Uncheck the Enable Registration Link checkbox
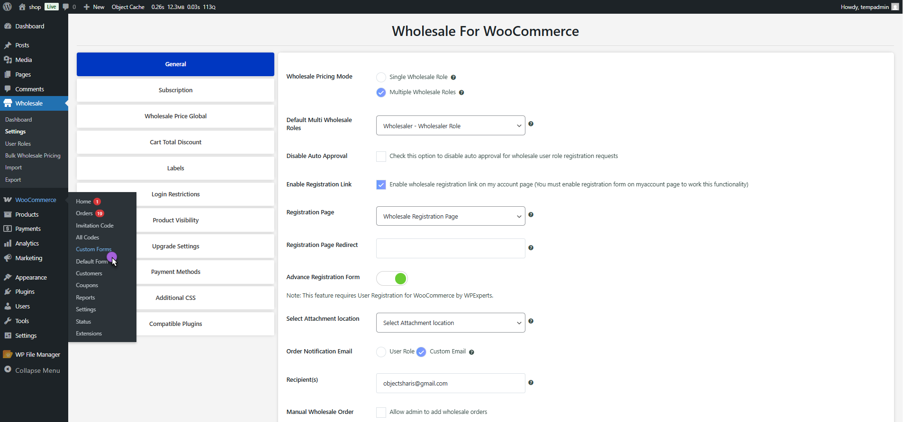903x422 pixels. pyautogui.click(x=381, y=185)
